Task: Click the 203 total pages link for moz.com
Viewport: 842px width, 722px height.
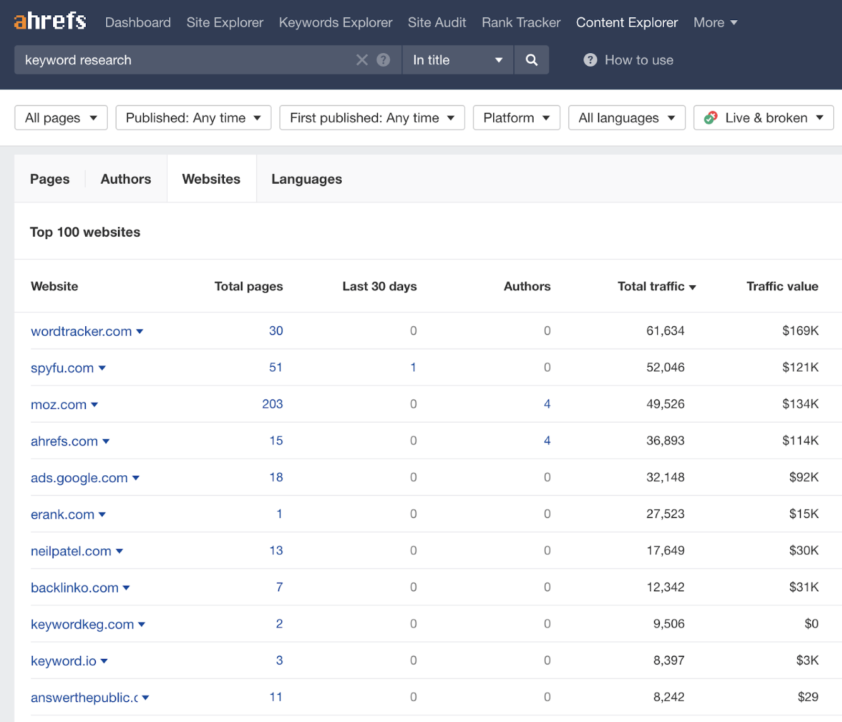Action: point(272,404)
